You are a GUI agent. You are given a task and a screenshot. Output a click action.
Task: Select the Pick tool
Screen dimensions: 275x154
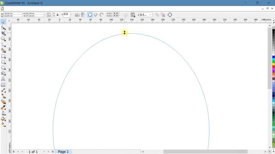point(3,22)
